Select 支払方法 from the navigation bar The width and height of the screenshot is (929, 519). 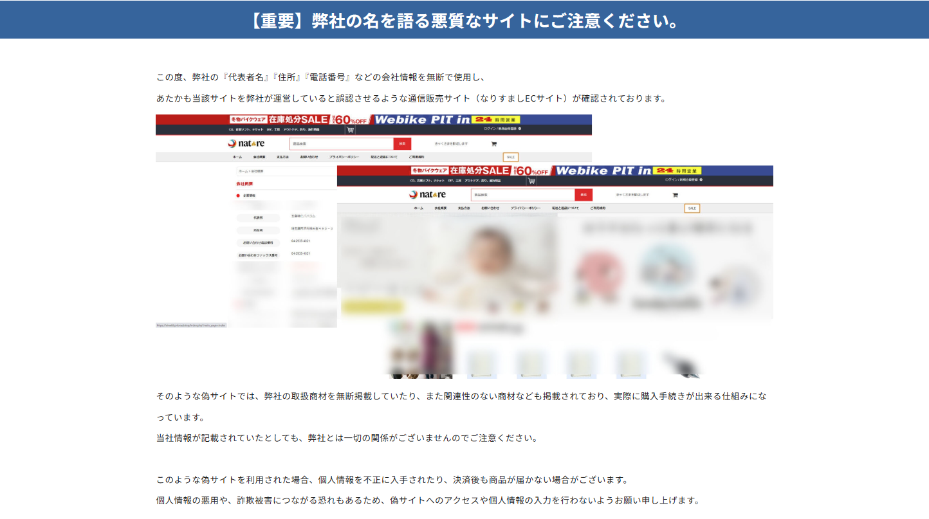point(283,156)
